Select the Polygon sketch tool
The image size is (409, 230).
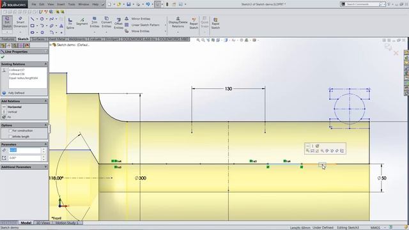click(x=42, y=33)
